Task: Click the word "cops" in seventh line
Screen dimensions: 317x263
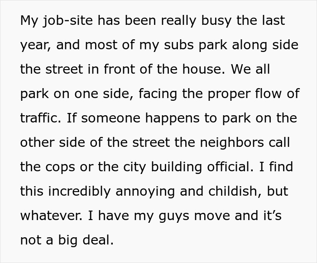Action: pos(60,168)
